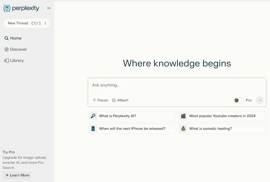Click the phone suggestion icon
The image size is (270, 182).
click(93, 129)
